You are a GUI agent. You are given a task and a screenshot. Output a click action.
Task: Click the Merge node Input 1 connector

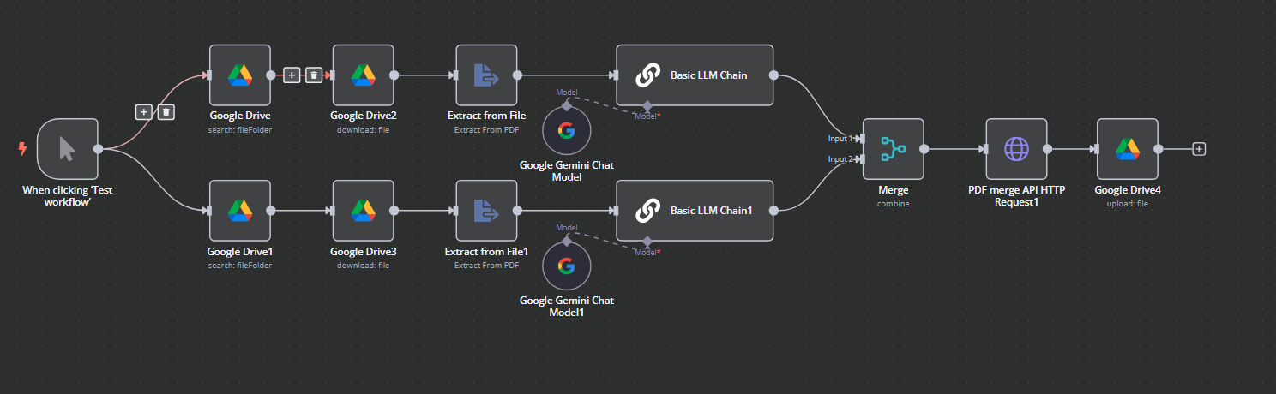click(x=861, y=138)
